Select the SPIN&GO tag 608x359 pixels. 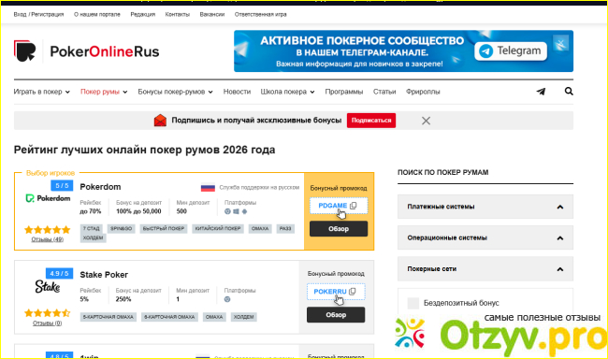click(121, 229)
